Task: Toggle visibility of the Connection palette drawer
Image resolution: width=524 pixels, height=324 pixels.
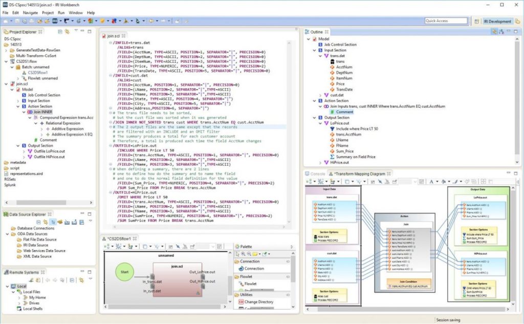Action: 288,261
